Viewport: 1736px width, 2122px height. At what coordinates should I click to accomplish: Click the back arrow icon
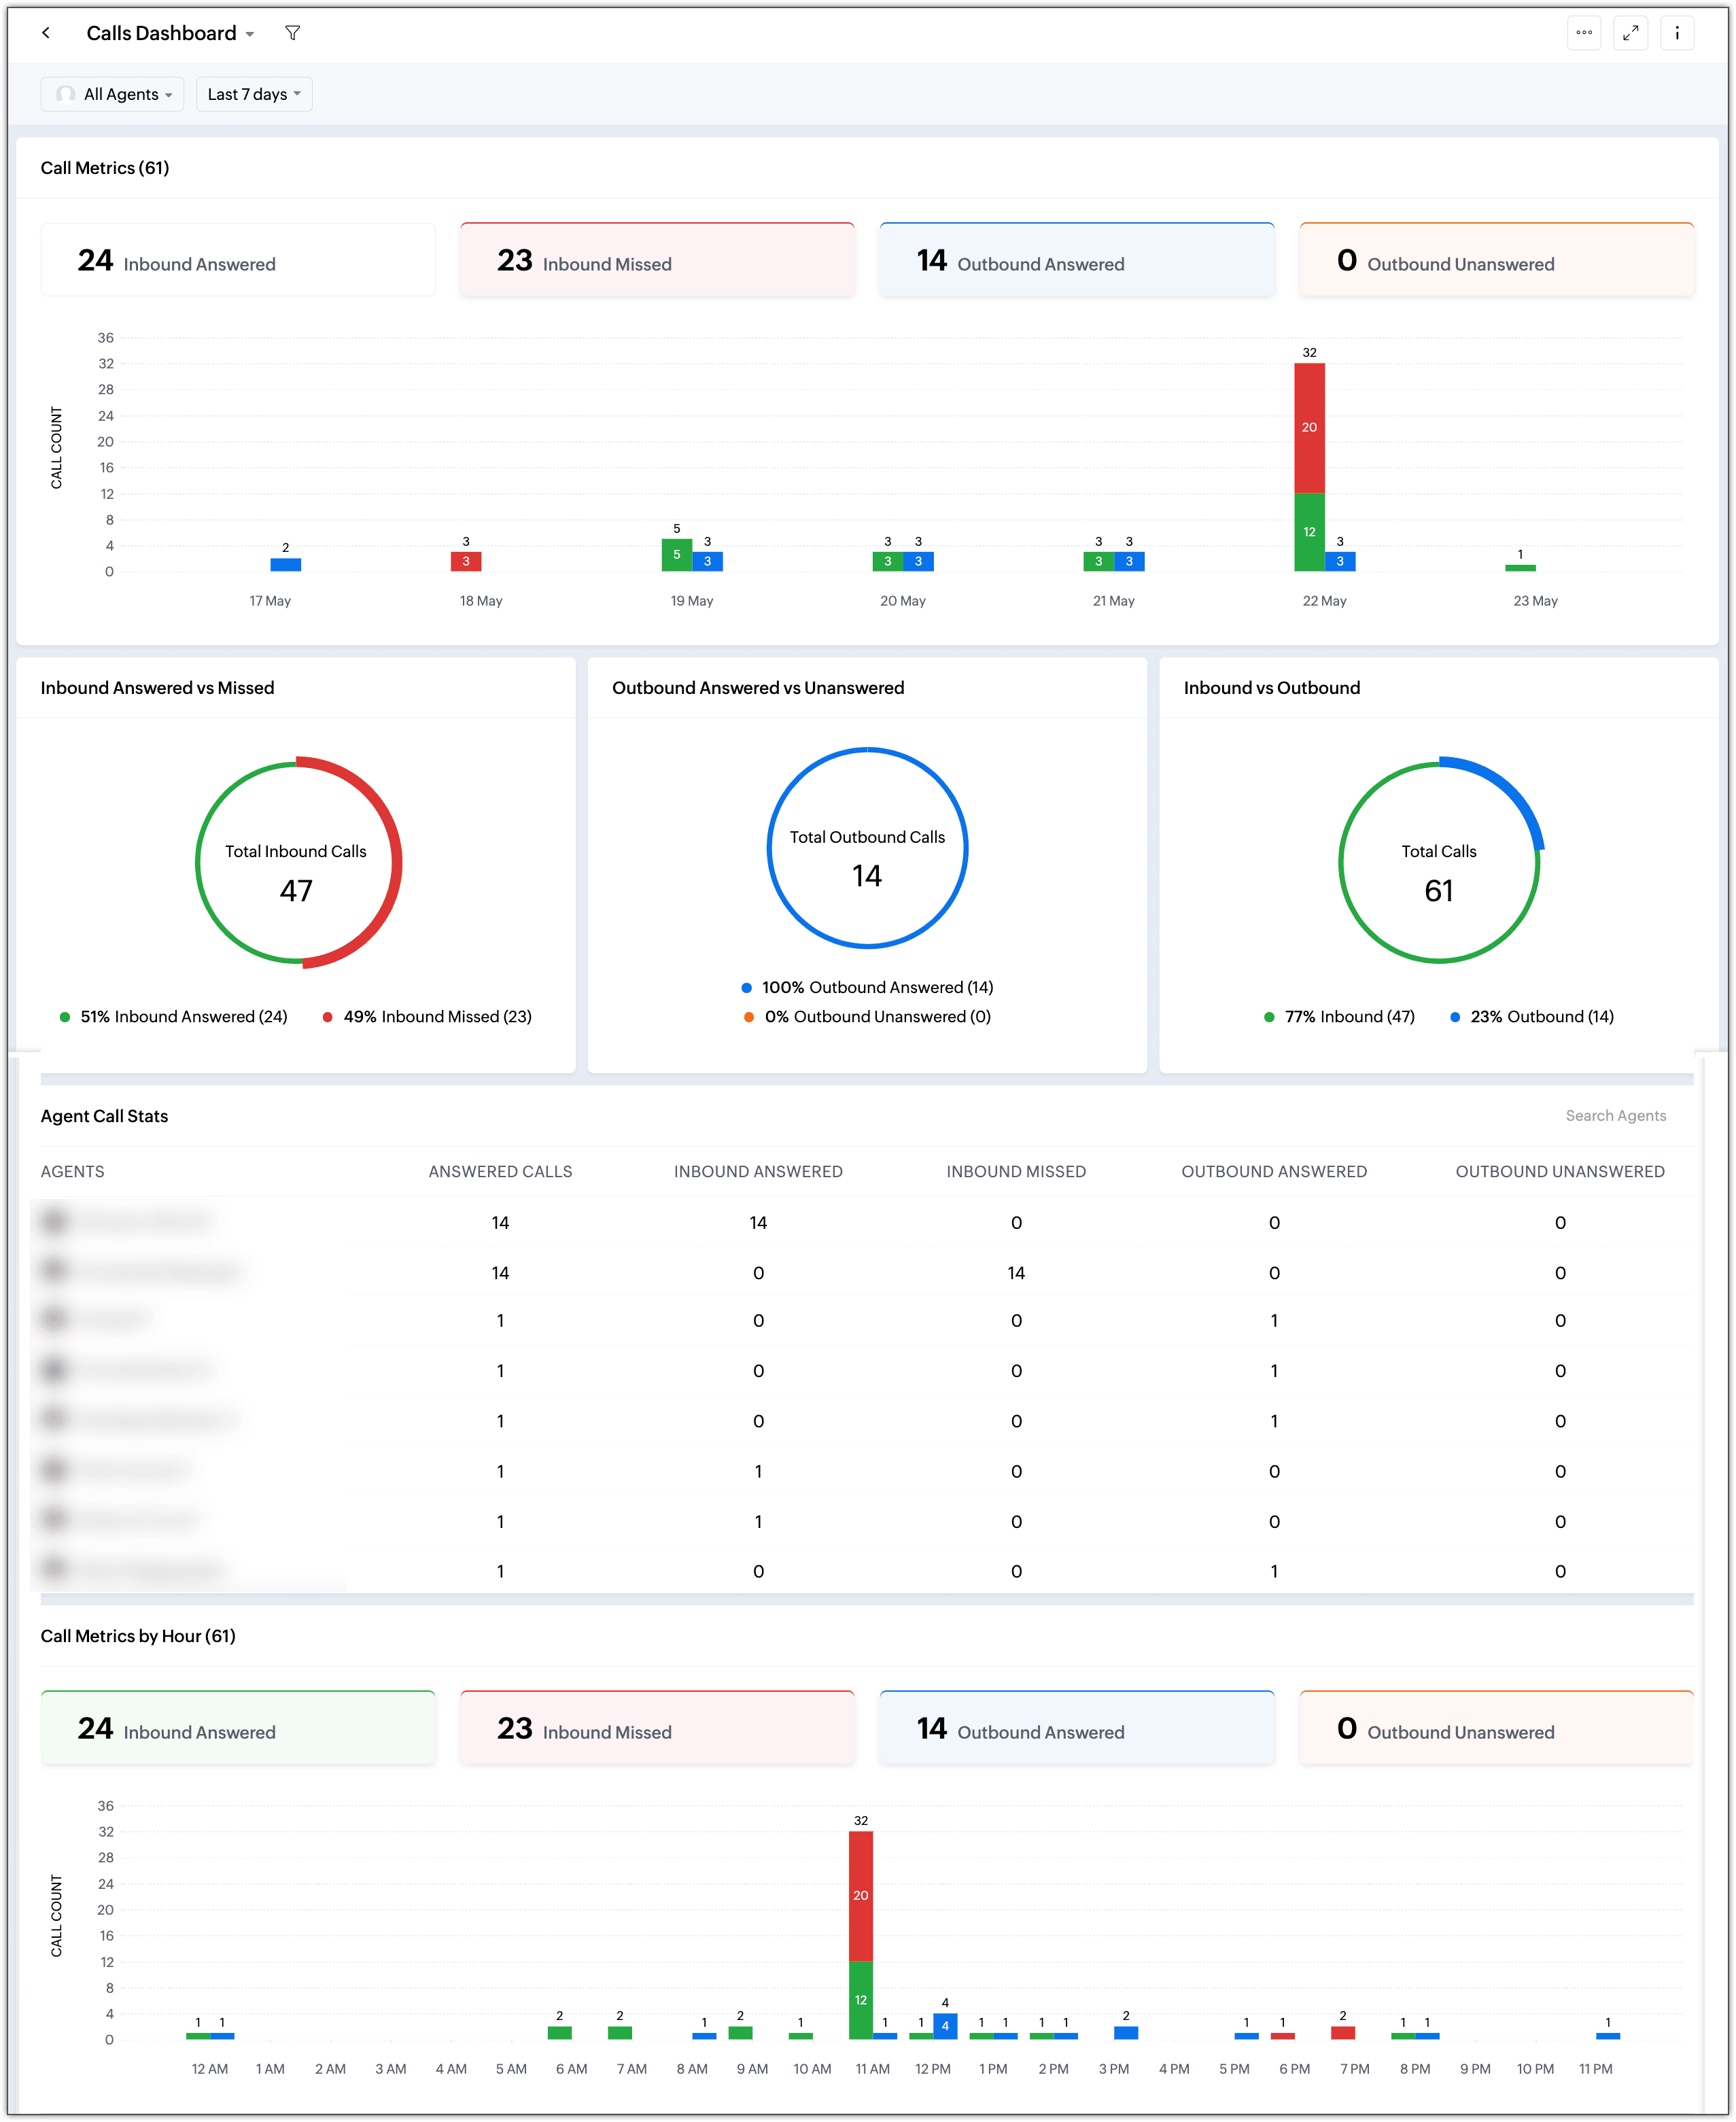point(46,33)
